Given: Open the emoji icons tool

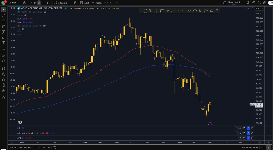Looking at the screenshot, I should tap(3, 48).
